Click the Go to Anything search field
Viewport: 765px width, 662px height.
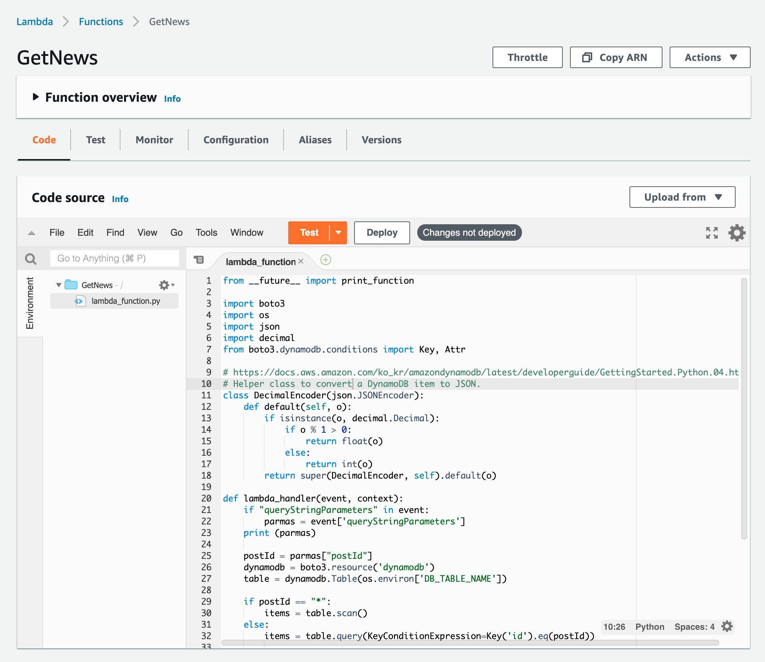click(115, 258)
